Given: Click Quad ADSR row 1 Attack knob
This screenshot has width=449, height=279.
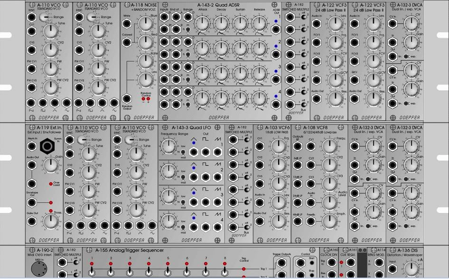Looking at the screenshot, I should (202, 24).
